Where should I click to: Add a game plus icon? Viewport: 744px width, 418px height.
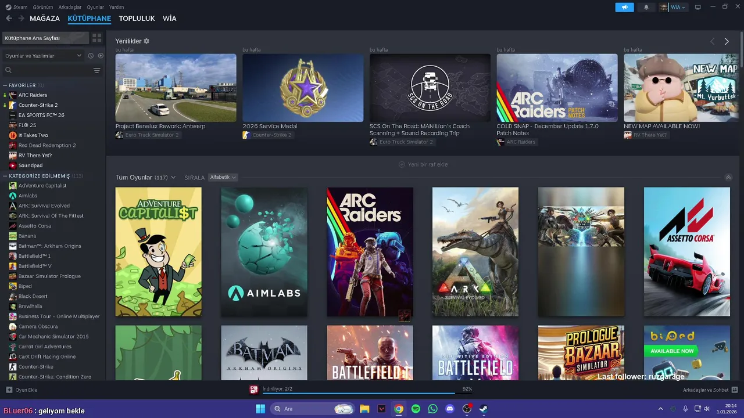coord(9,390)
